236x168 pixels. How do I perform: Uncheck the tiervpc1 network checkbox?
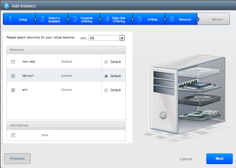coord(13,76)
